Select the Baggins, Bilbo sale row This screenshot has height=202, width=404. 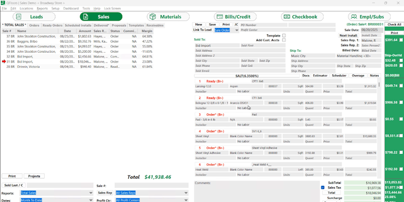pos(77,41)
